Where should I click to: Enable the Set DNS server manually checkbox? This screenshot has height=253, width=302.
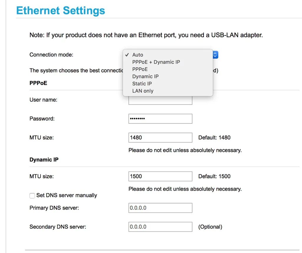32,196
